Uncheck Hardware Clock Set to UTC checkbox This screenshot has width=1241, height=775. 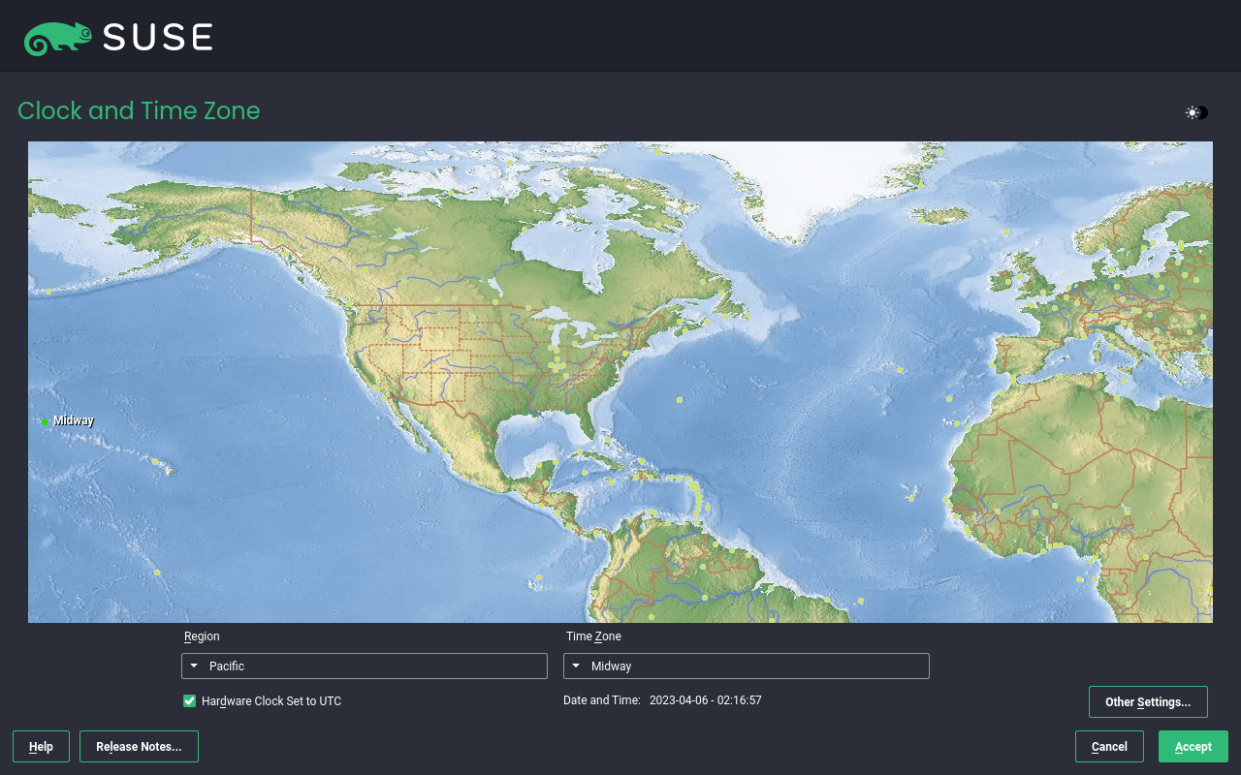pyautogui.click(x=190, y=701)
